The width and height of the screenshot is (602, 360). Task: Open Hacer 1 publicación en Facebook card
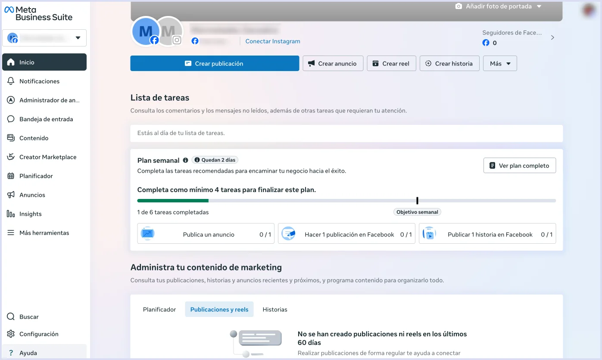(x=346, y=233)
